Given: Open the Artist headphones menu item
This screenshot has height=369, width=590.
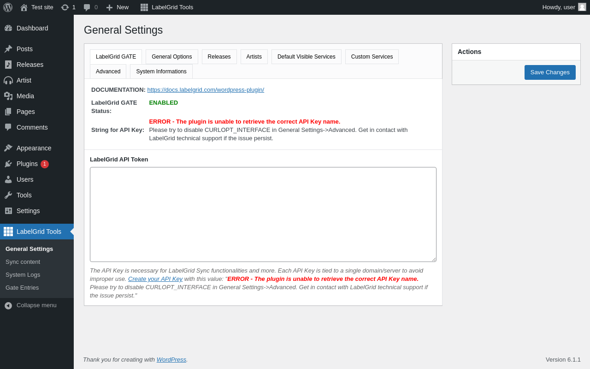Looking at the screenshot, I should 24,80.
